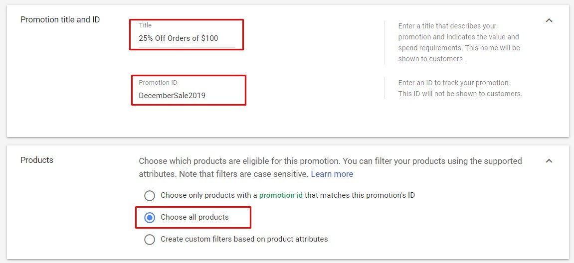Enable the matching promotion id radio button
Image resolution: width=574 pixels, height=263 pixels.
coord(150,196)
